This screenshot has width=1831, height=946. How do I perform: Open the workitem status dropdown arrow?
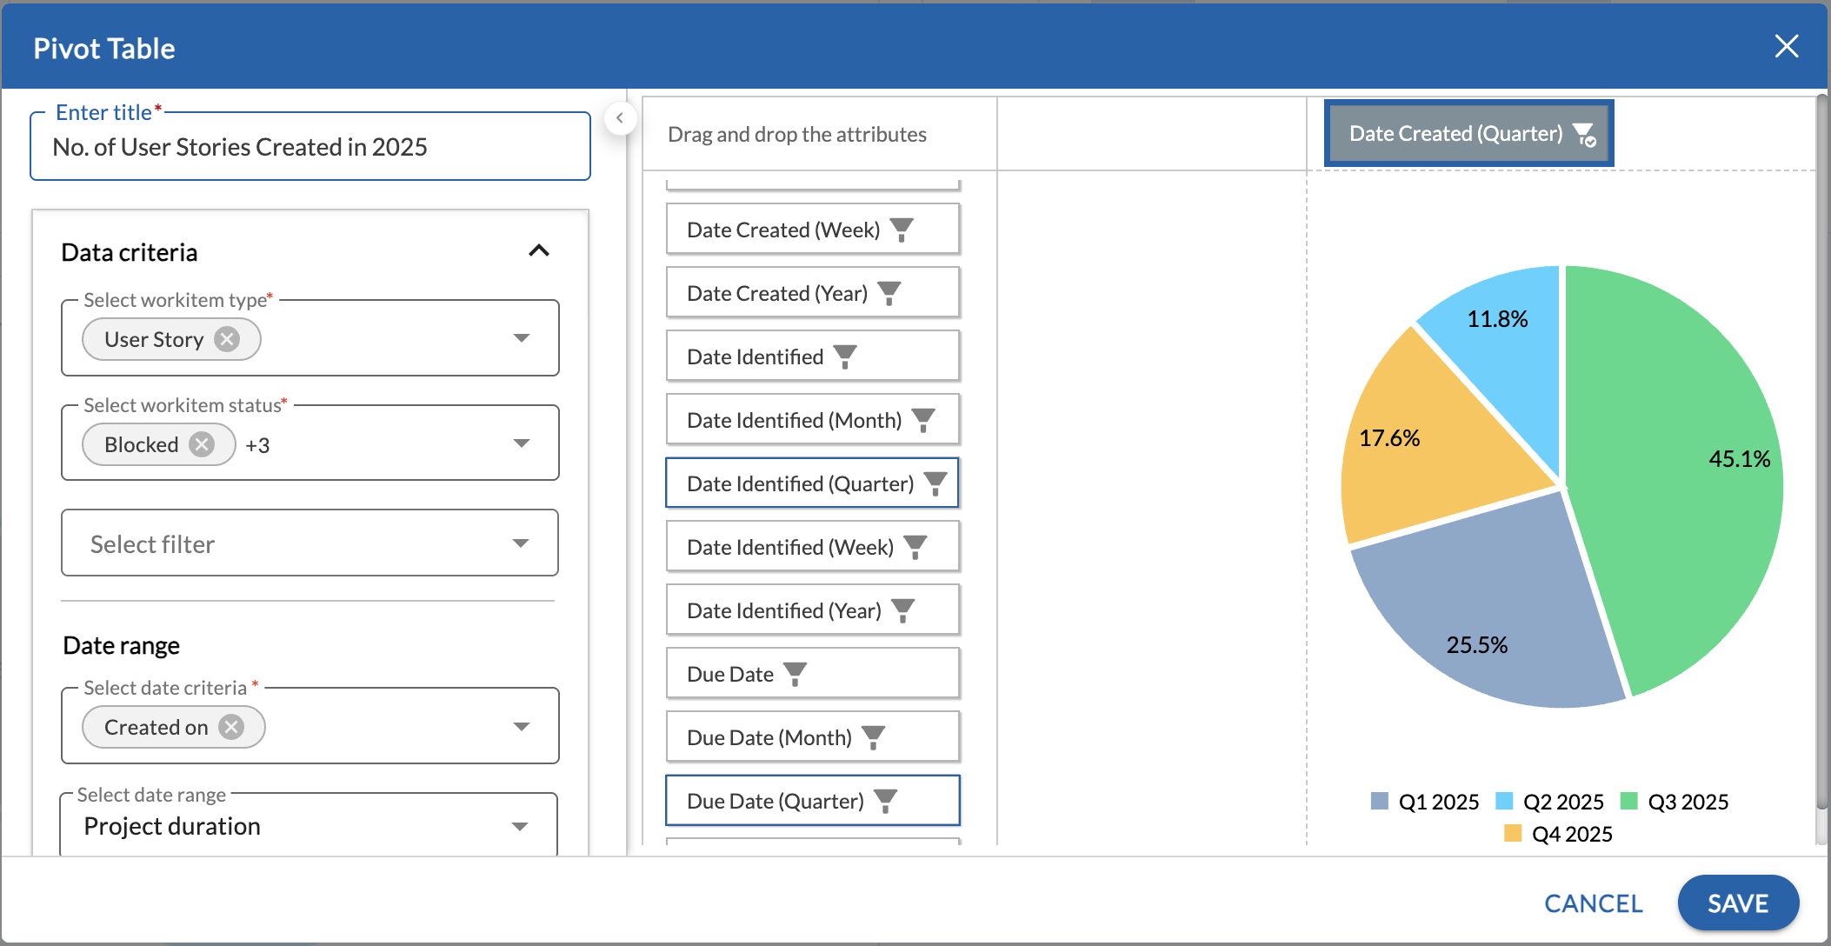point(522,443)
